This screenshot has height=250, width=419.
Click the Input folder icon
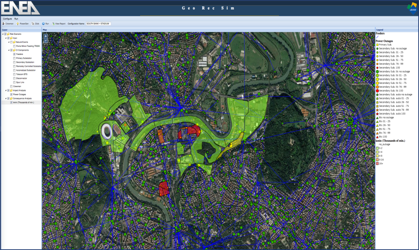(11, 38)
